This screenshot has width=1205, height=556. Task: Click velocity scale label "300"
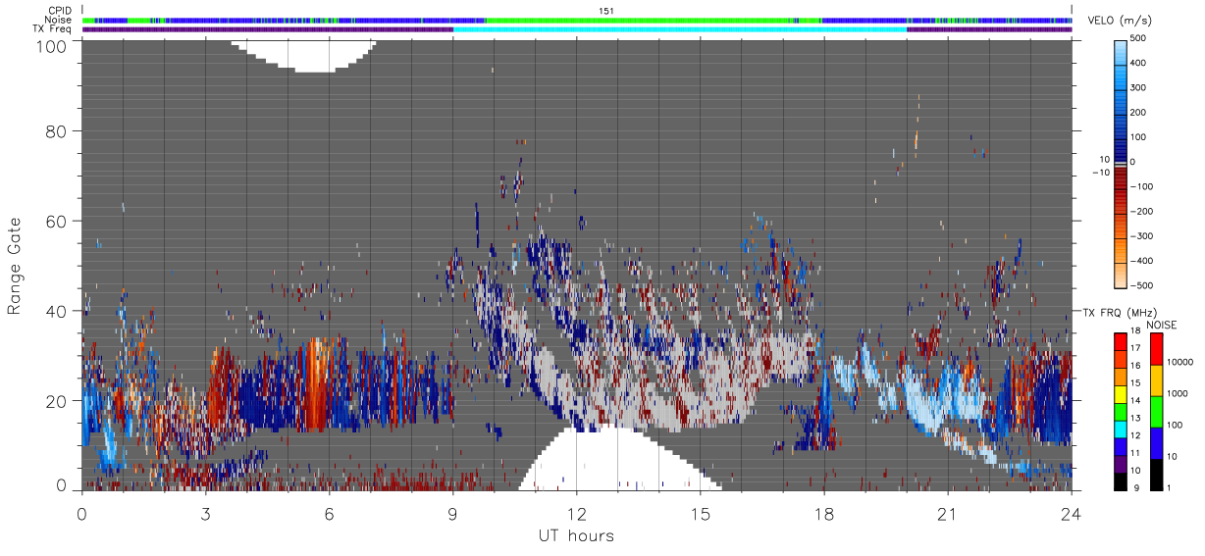click(1137, 87)
